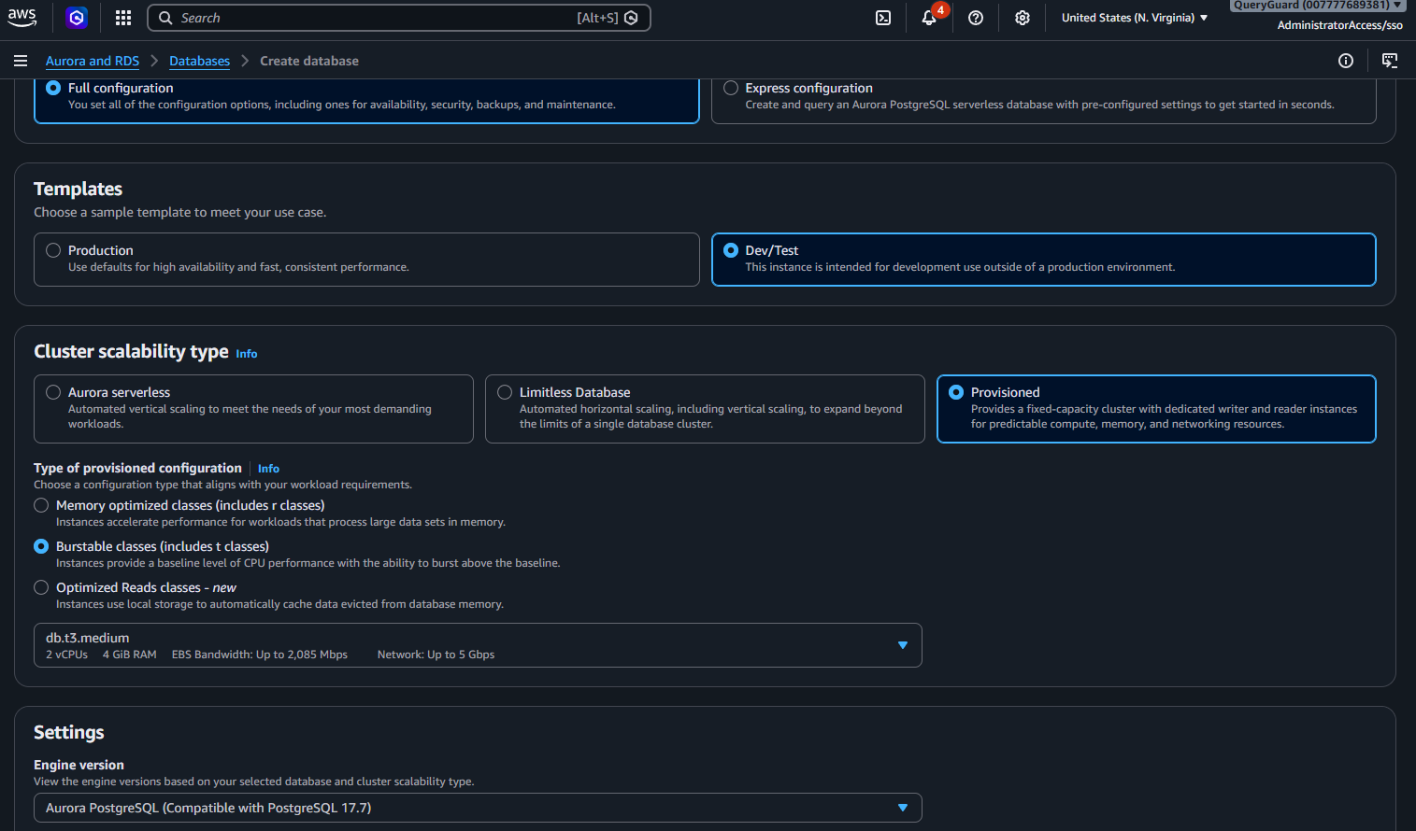Click the Templates section heading
This screenshot has width=1416, height=831.
[79, 189]
